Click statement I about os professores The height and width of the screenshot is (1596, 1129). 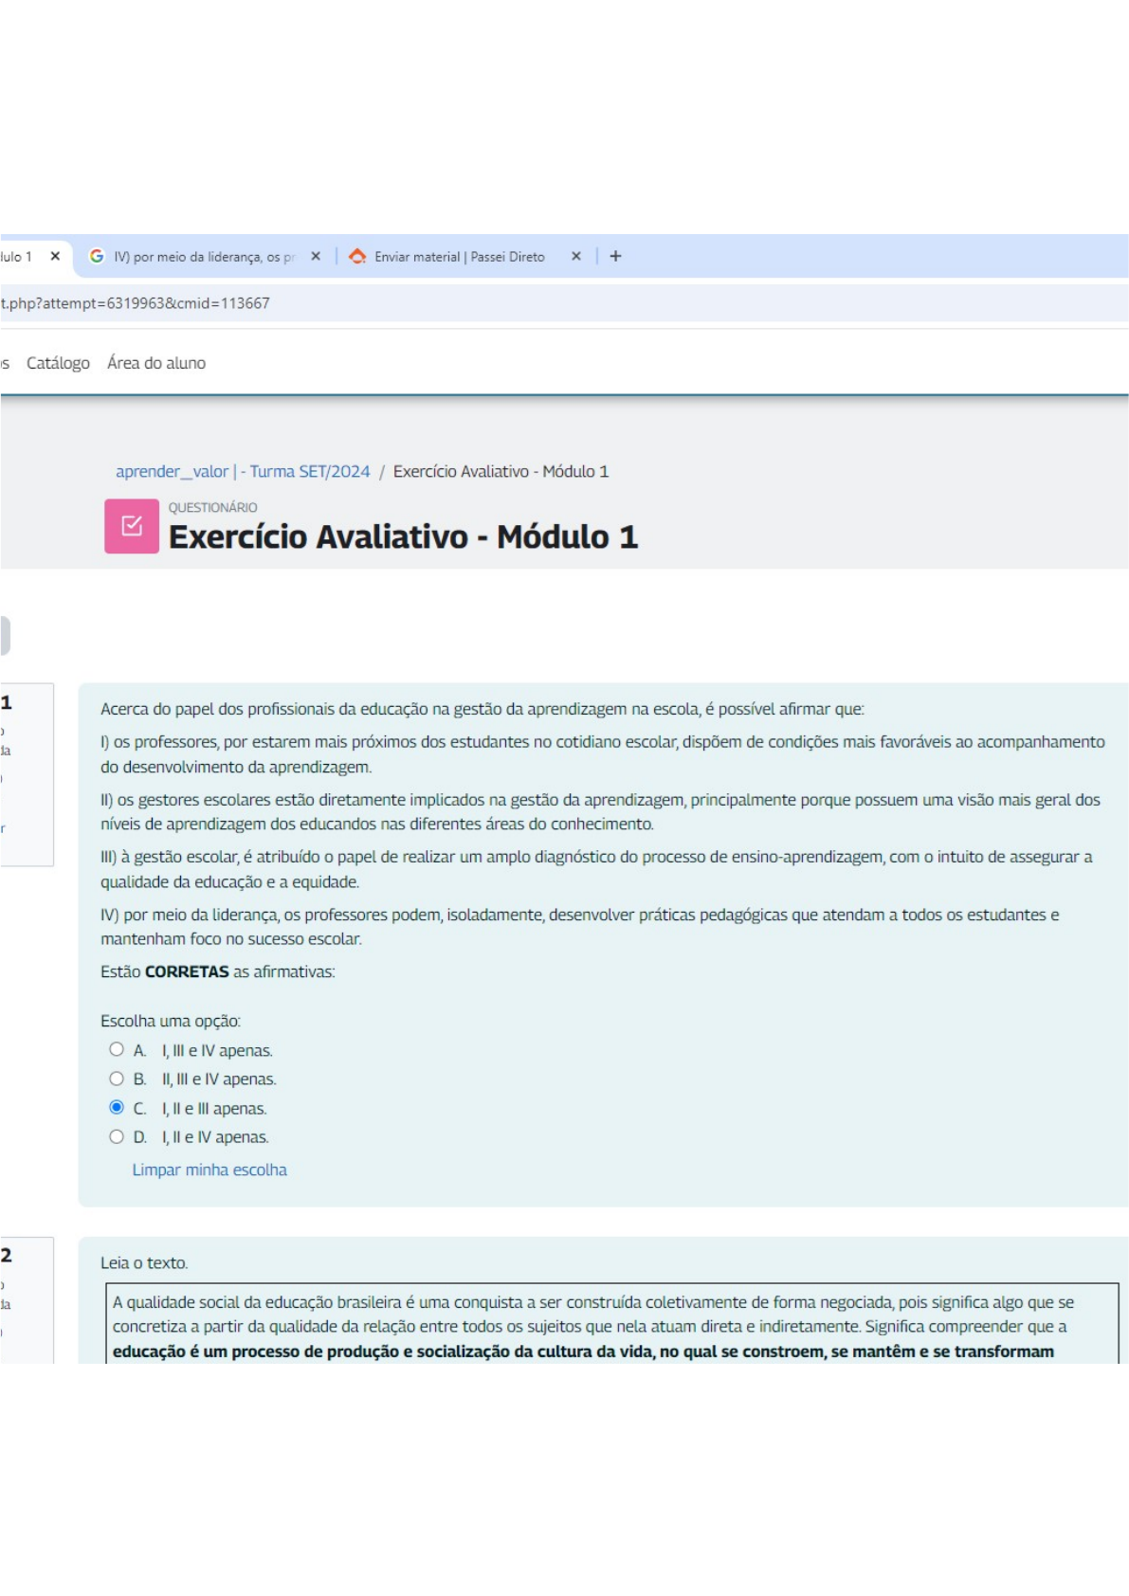click(x=603, y=753)
